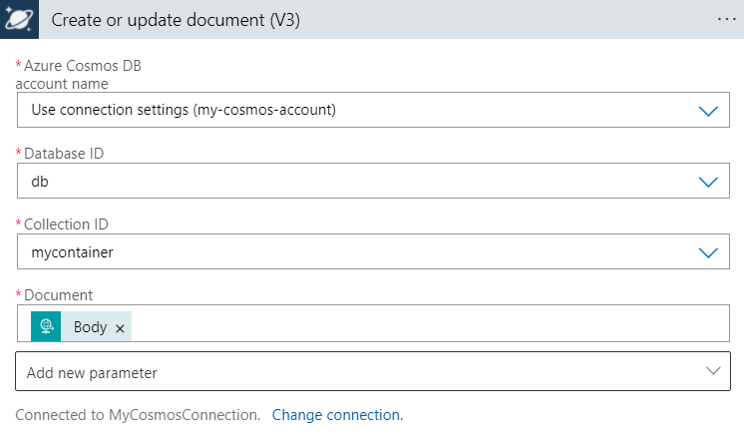Click the 'Azure Cosmos DB account name' label

tap(82, 74)
